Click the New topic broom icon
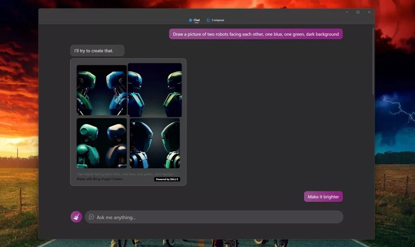 pos(76,217)
